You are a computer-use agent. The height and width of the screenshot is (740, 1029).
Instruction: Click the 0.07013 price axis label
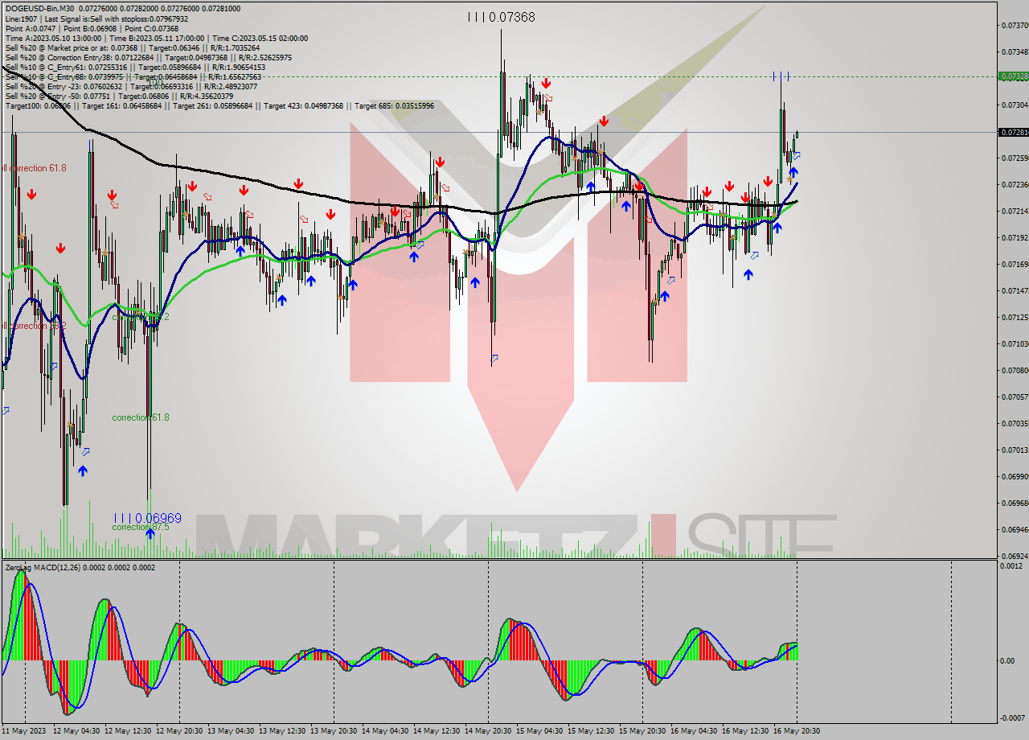pyautogui.click(x=1014, y=450)
